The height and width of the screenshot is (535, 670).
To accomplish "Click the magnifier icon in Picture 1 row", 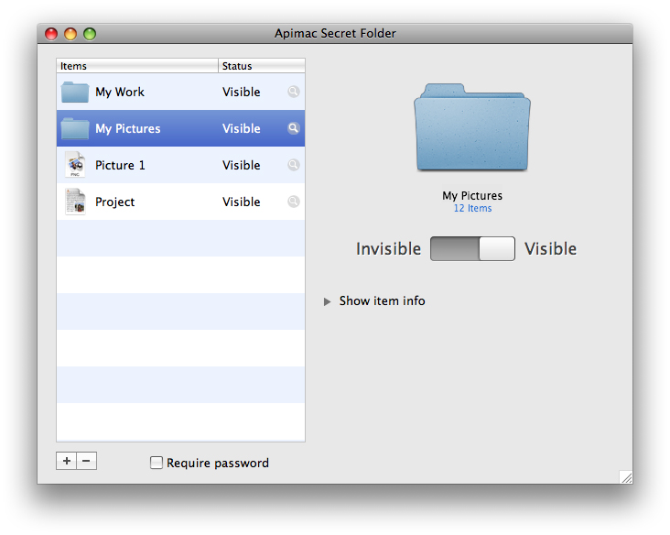I will 293,165.
